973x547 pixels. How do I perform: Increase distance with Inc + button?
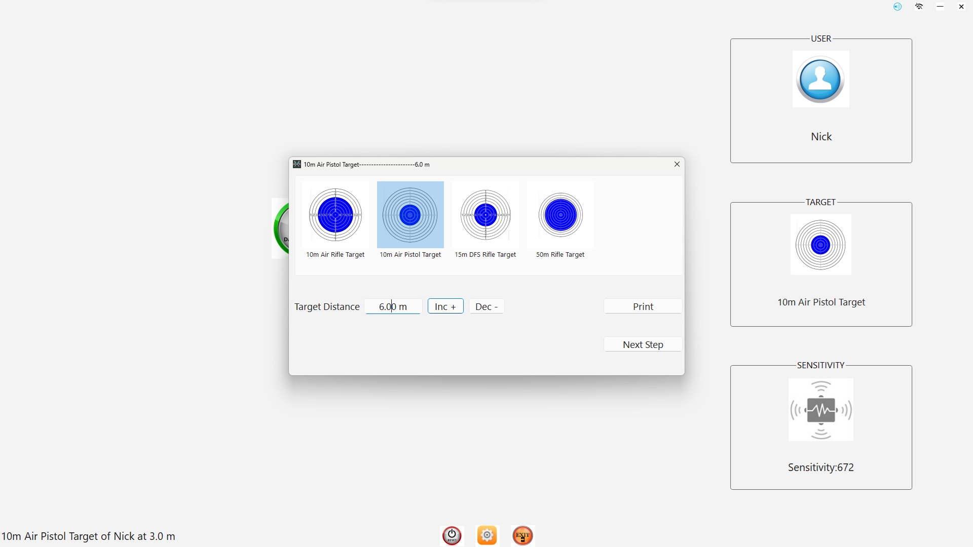[x=445, y=306]
